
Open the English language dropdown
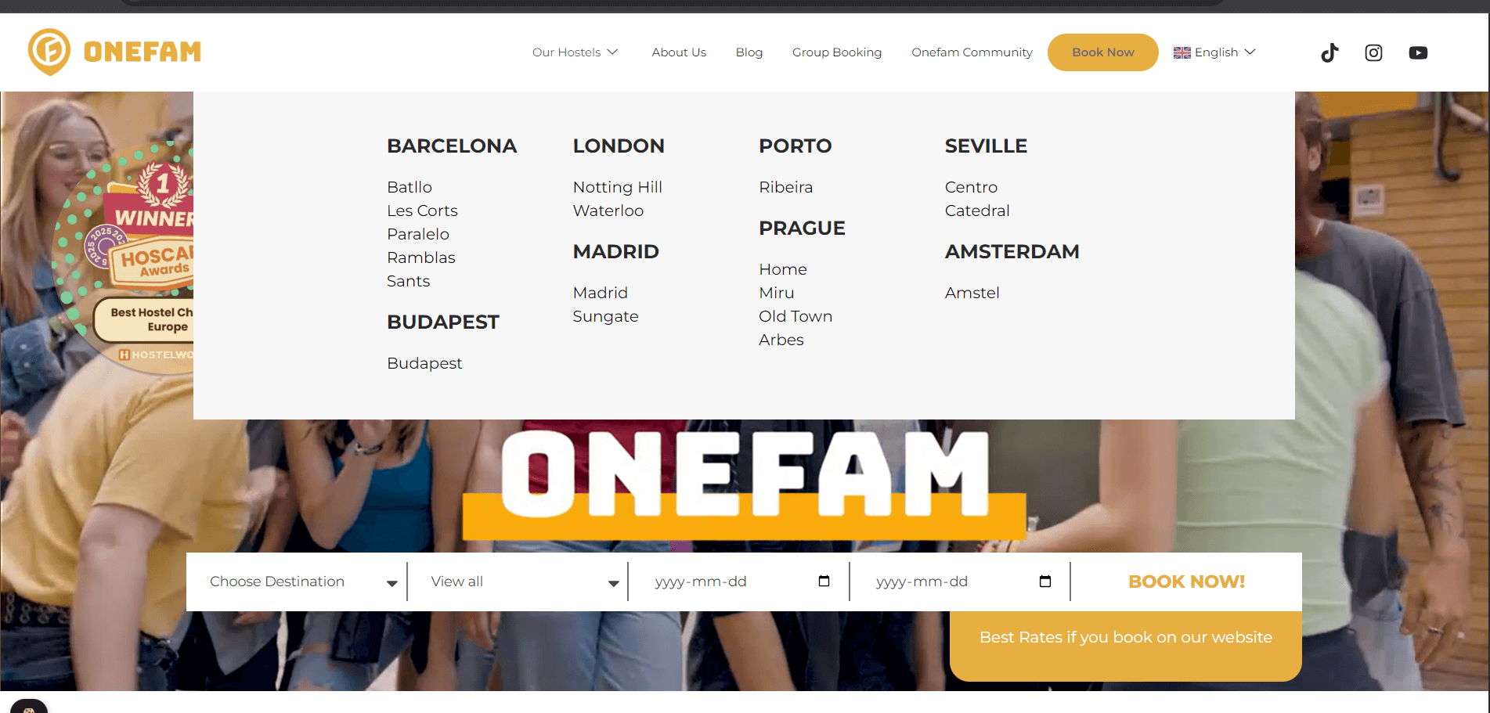coord(1215,52)
